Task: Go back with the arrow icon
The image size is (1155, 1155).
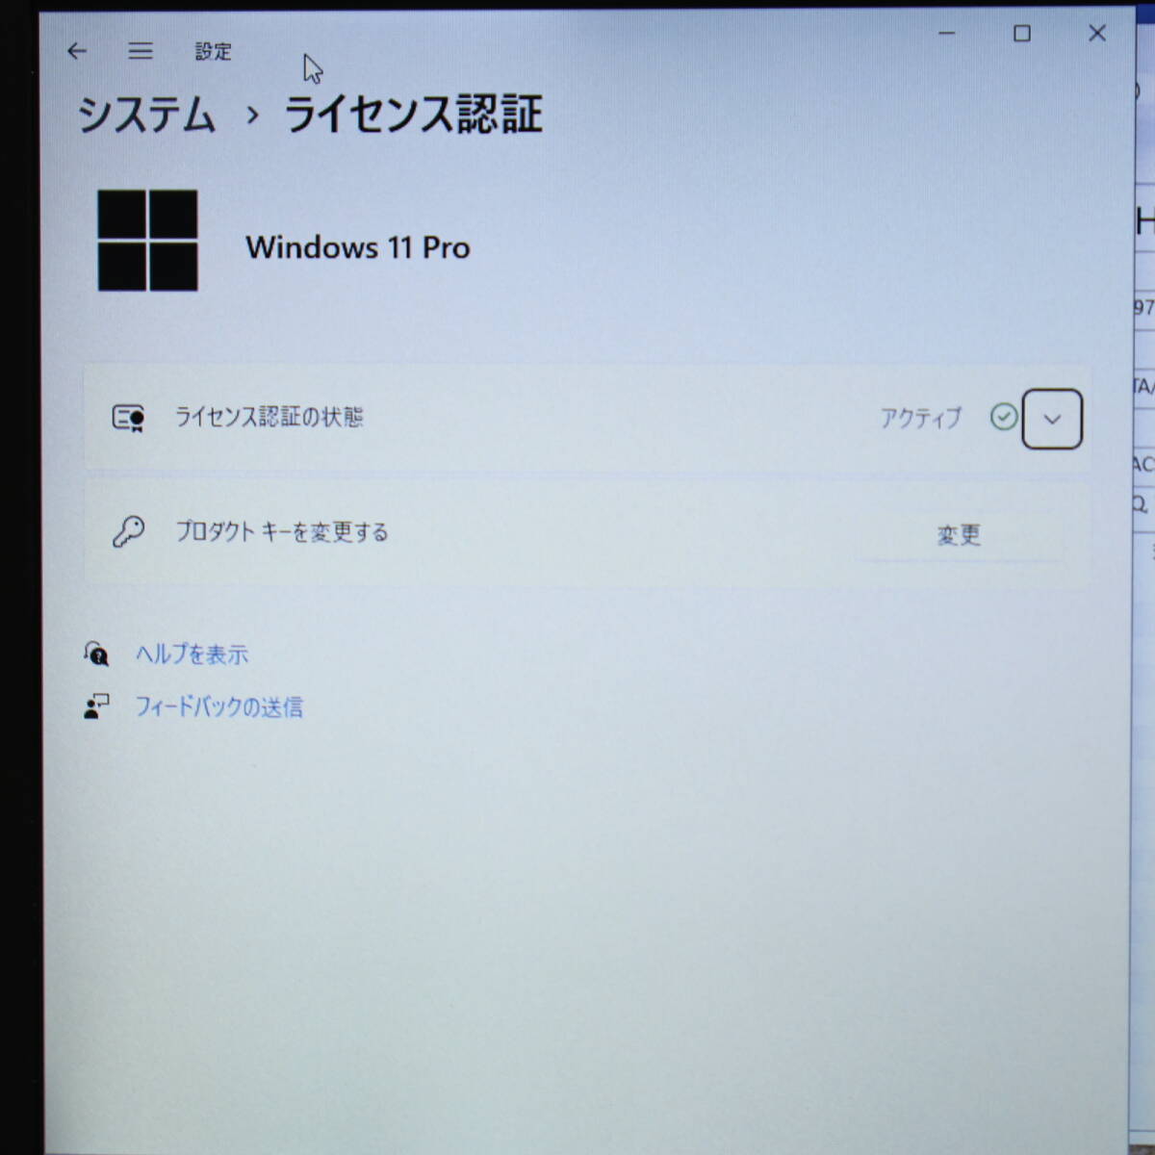Action: [x=77, y=51]
